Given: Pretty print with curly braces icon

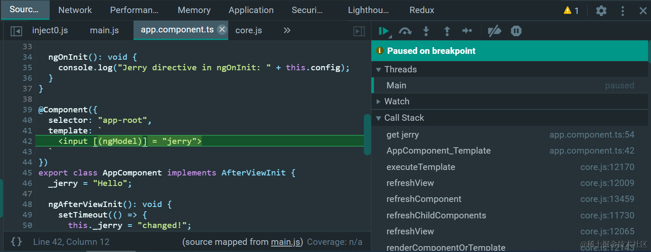Looking at the screenshot, I should (x=16, y=241).
